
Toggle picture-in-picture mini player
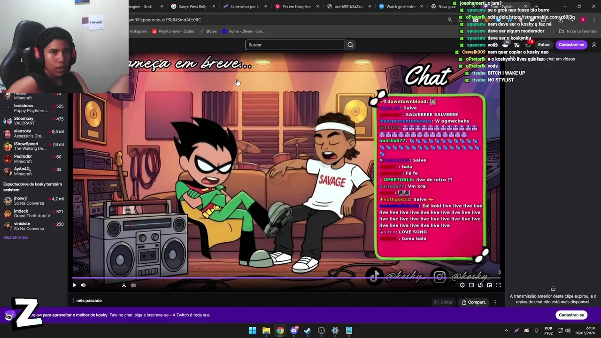click(x=489, y=285)
